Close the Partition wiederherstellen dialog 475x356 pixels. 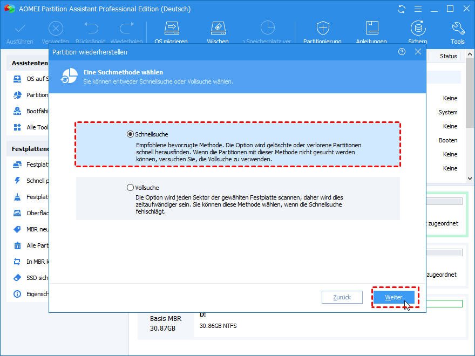[418, 52]
